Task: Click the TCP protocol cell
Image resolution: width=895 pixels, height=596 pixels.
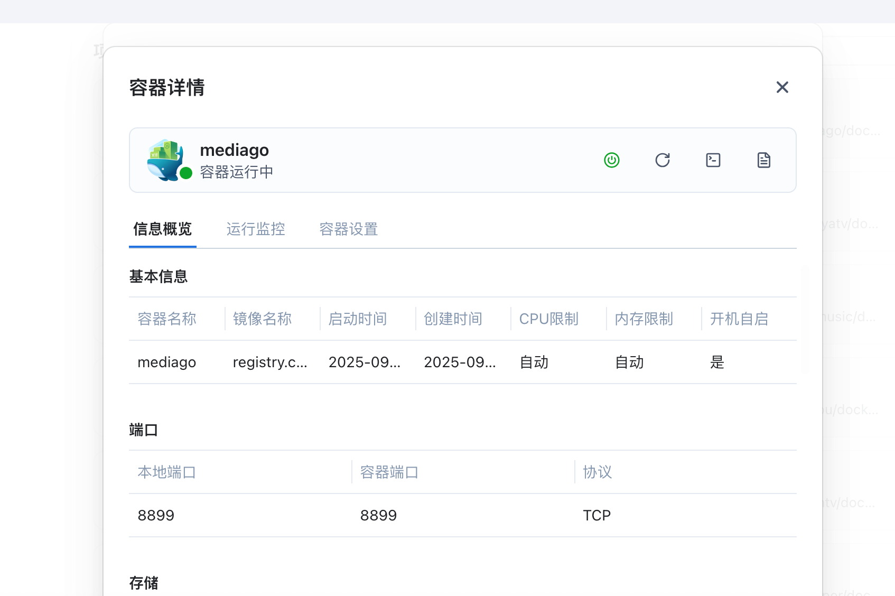Action: (x=596, y=516)
